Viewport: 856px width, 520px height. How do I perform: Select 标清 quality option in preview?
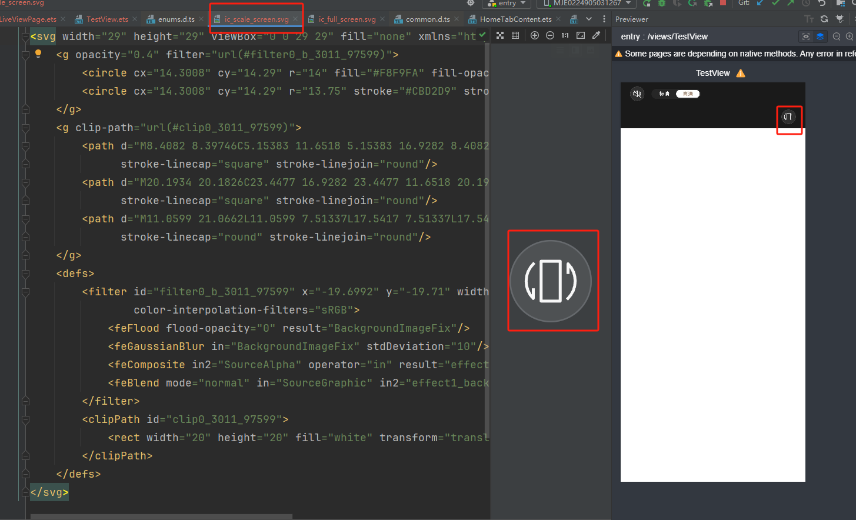pyautogui.click(x=664, y=94)
